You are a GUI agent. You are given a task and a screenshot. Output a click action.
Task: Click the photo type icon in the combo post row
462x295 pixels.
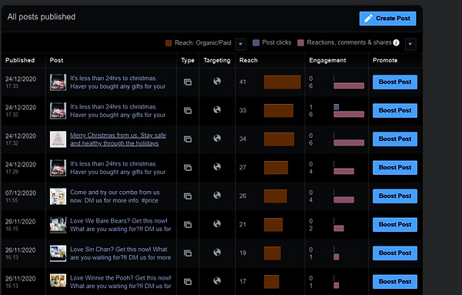188,196
